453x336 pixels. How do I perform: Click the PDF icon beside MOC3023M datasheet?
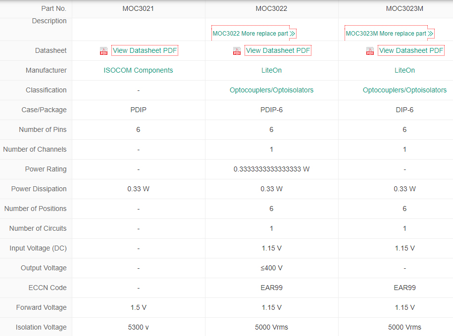369,50
